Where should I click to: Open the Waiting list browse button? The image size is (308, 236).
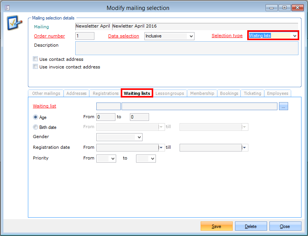pos(283,106)
